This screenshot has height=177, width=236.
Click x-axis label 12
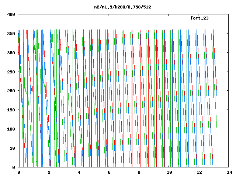click(199, 172)
